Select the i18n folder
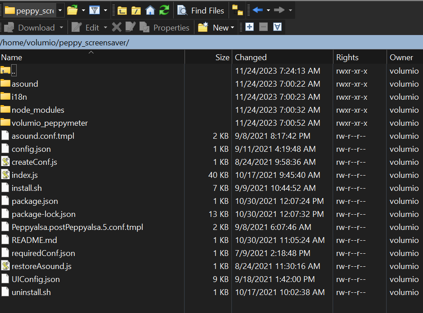Image resolution: width=423 pixels, height=313 pixels. (14, 97)
